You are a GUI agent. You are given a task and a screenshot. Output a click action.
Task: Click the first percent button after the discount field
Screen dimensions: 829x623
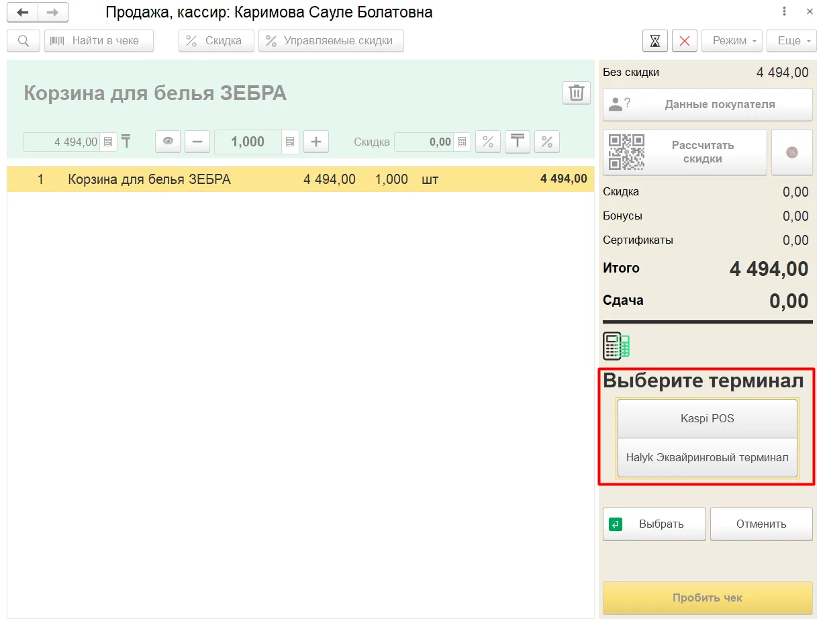point(488,142)
